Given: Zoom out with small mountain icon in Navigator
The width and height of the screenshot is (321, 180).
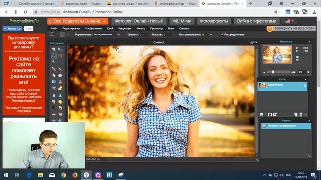Looking at the screenshot, I should pos(264,72).
